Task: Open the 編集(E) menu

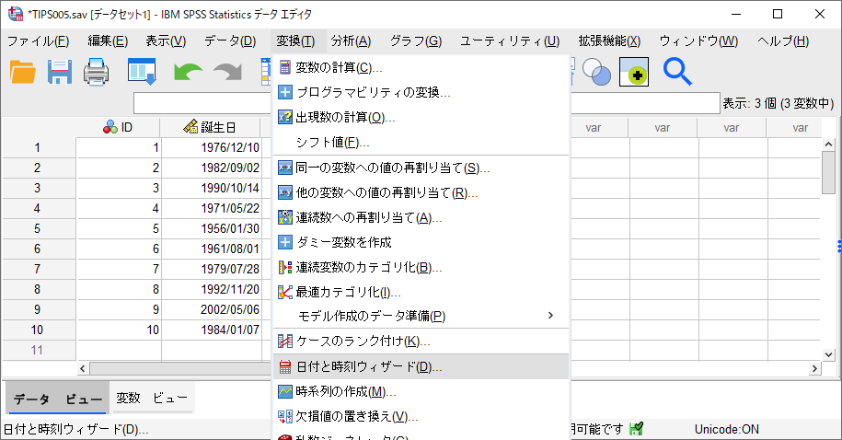Action: pyautogui.click(x=108, y=41)
